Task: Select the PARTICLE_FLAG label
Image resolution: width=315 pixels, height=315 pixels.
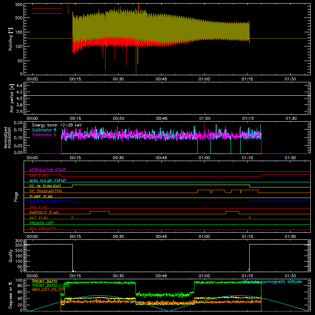Action: (x=44, y=212)
